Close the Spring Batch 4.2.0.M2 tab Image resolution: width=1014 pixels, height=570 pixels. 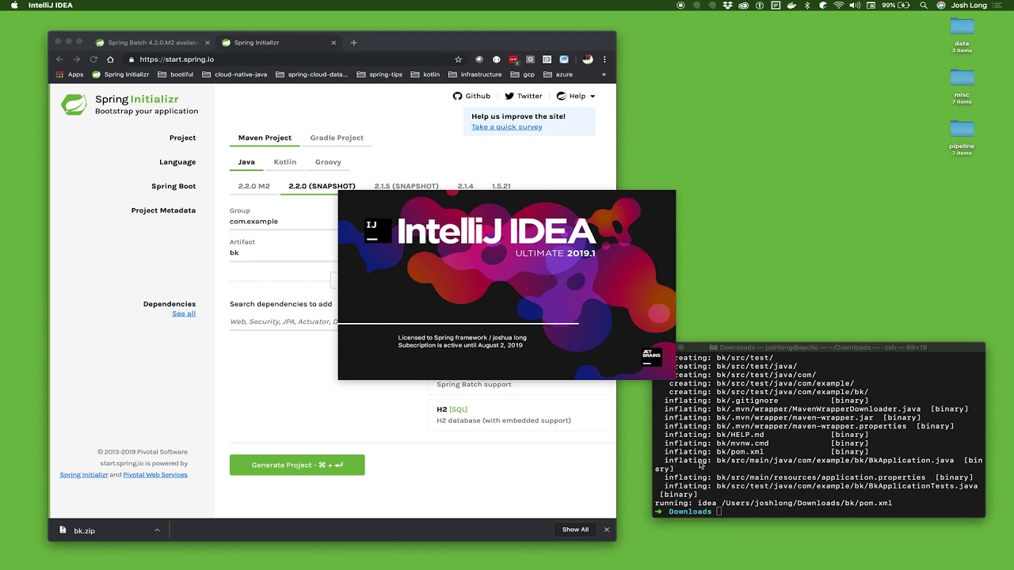click(x=208, y=43)
